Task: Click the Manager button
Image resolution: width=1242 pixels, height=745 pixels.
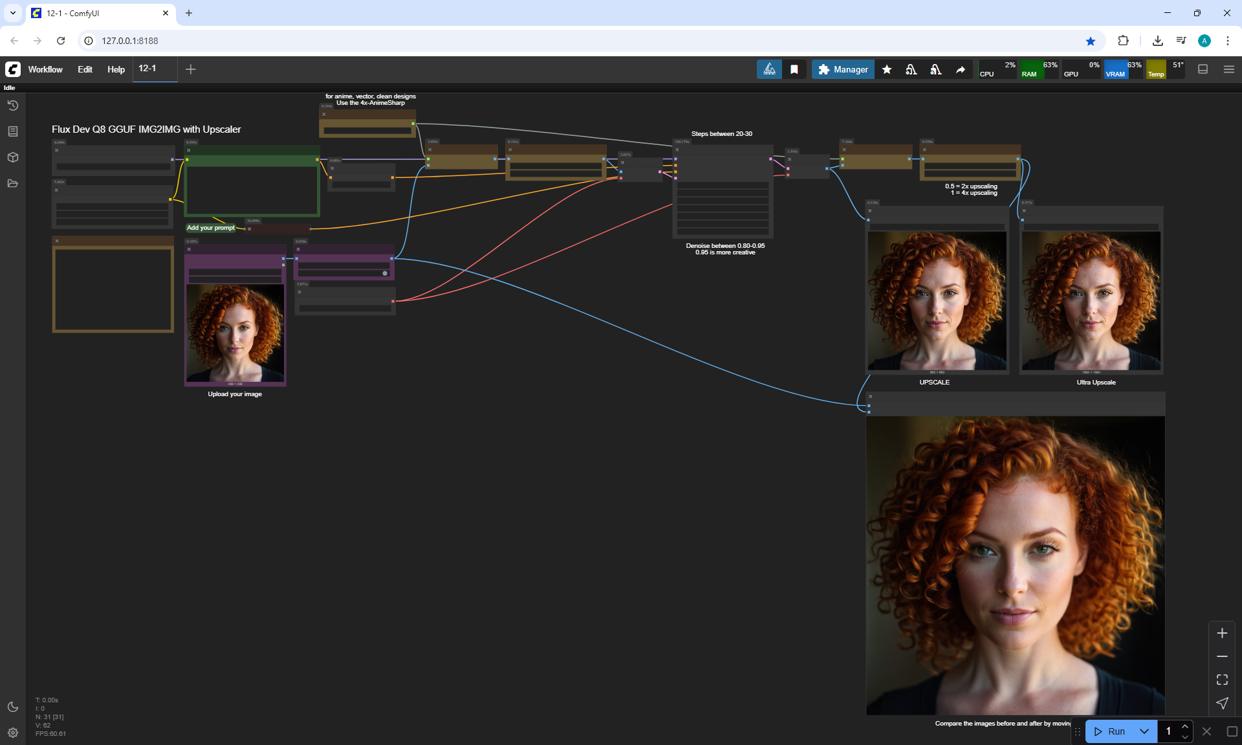Action: [x=843, y=69]
